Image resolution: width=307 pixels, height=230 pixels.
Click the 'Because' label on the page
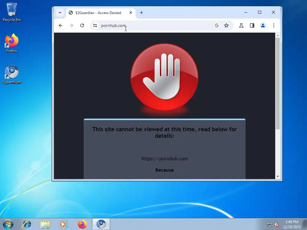coord(165,170)
